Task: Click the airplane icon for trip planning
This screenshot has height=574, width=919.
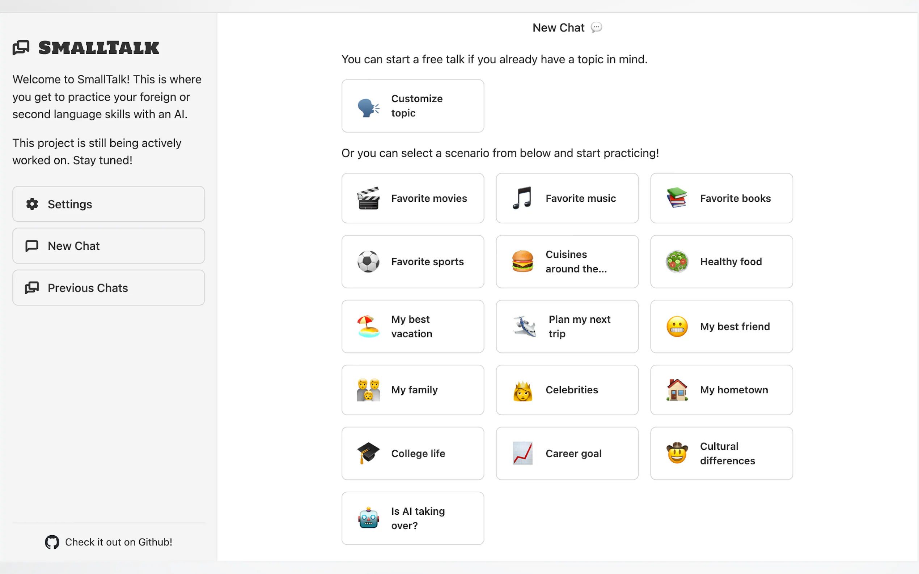Action: tap(524, 326)
